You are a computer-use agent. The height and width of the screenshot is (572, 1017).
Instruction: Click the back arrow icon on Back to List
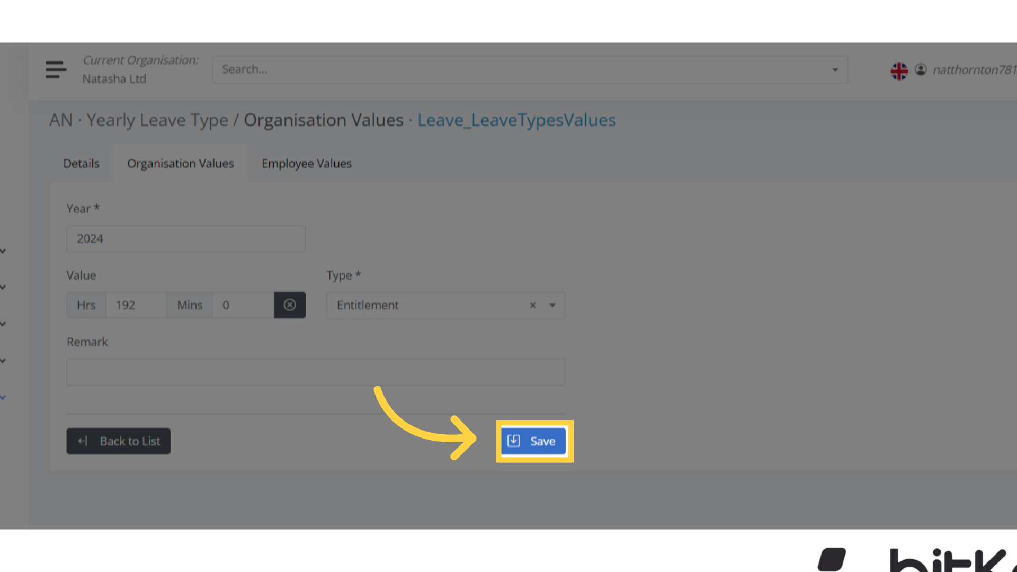click(83, 441)
